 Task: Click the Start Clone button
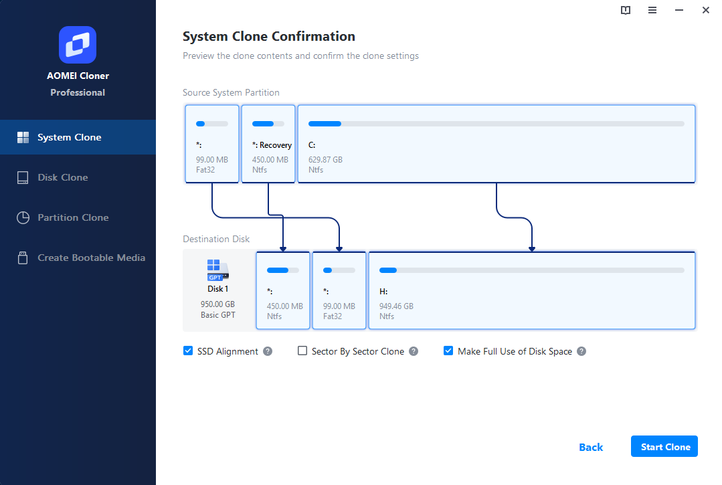[x=664, y=446]
